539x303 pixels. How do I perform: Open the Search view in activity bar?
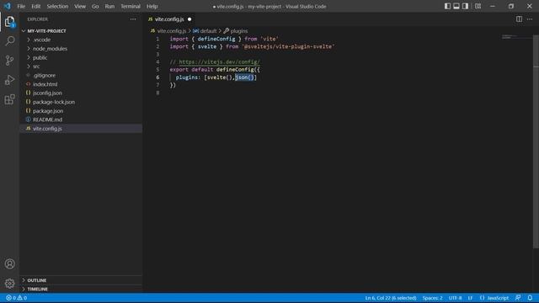9,41
